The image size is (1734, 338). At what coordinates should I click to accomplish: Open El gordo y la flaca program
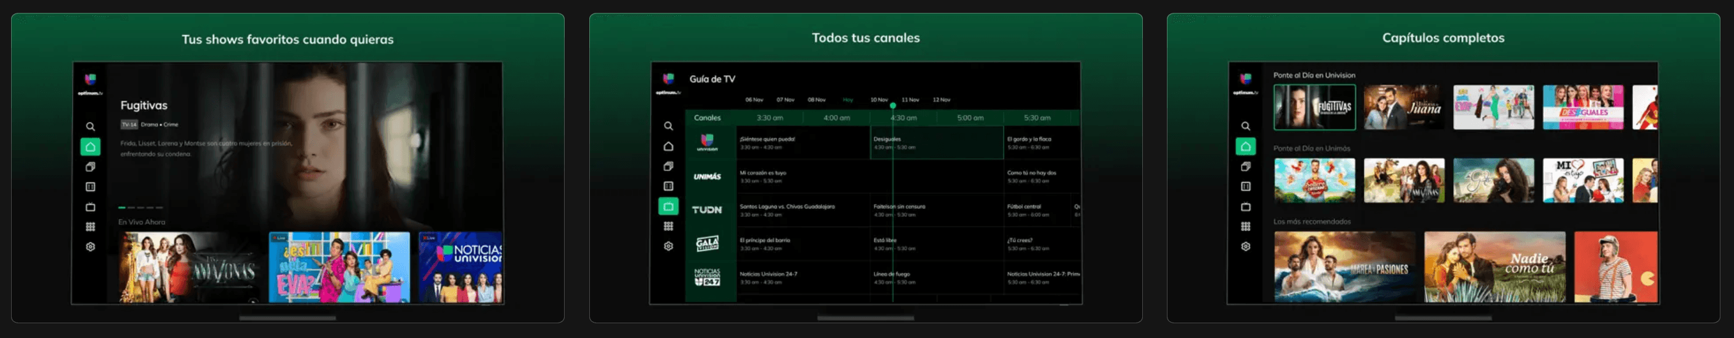(x=1041, y=143)
